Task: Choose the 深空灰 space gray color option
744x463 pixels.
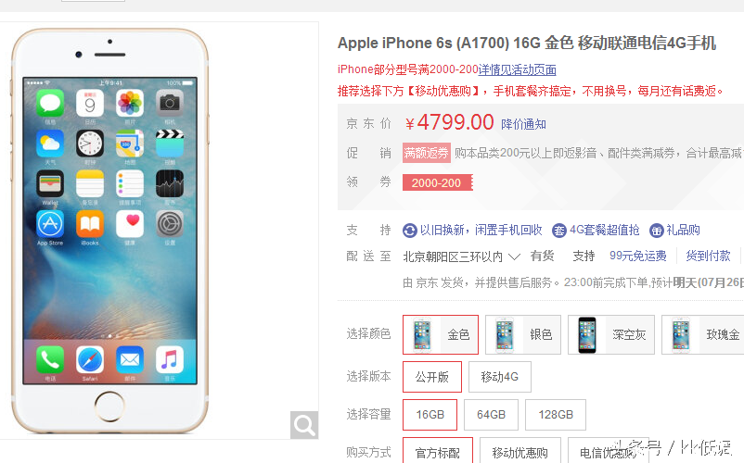Action: pos(611,334)
